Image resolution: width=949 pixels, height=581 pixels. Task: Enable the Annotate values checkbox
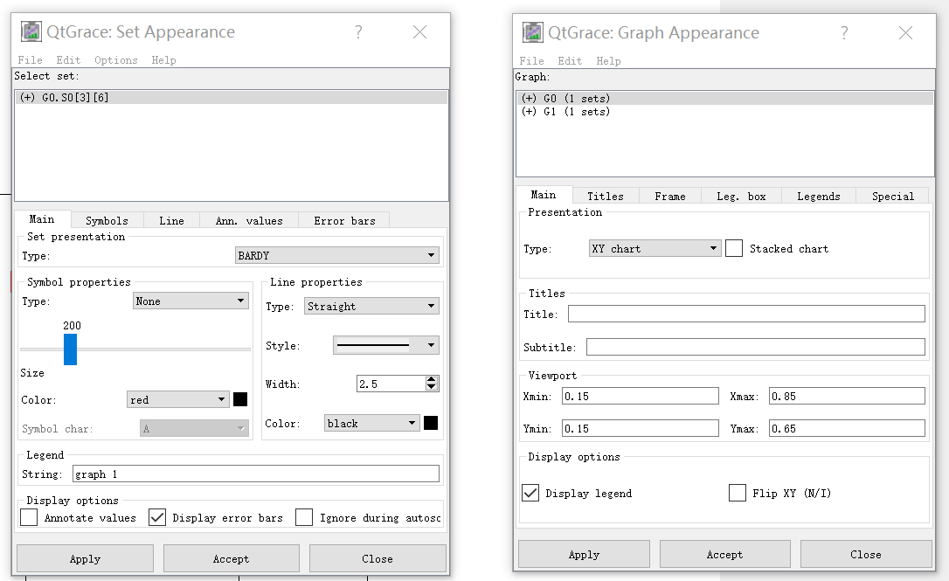(x=27, y=516)
